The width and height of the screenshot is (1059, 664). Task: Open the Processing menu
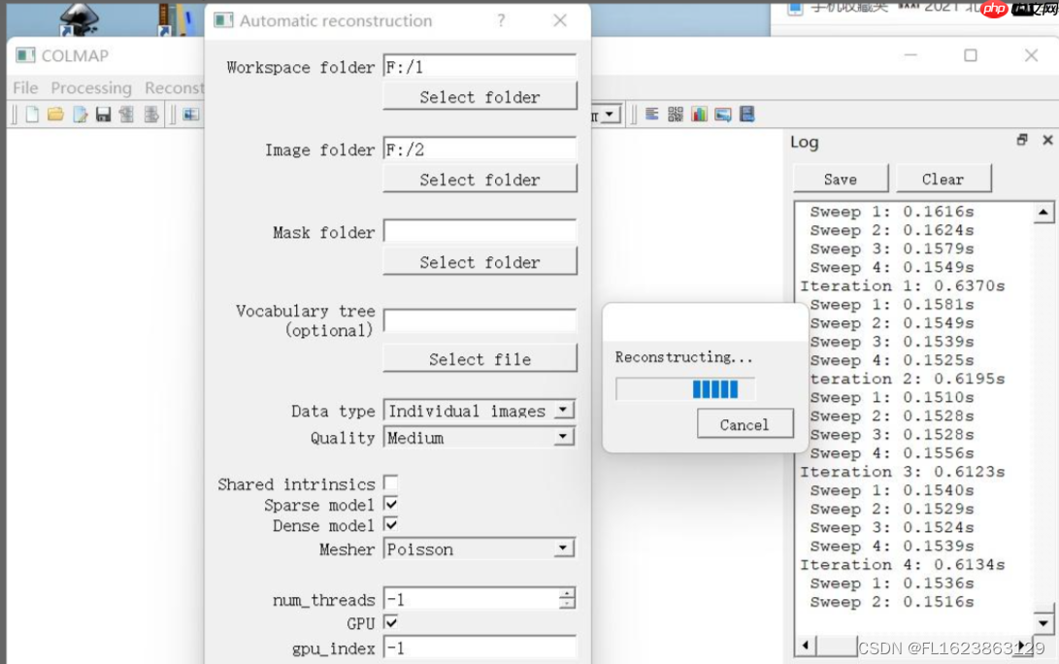91,87
